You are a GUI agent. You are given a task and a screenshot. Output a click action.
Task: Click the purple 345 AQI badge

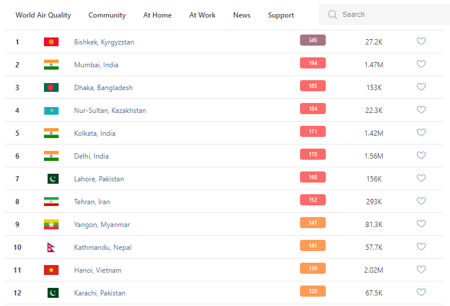click(313, 40)
